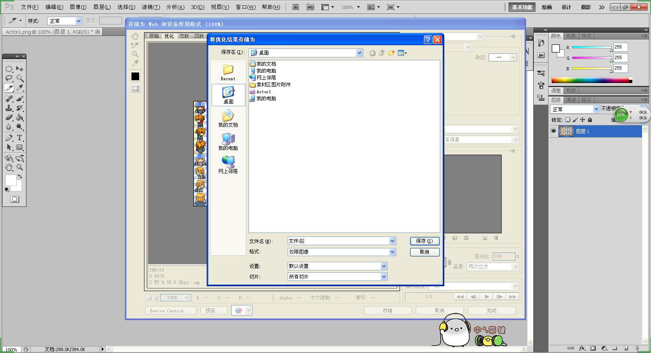This screenshot has width=651, height=353.
Task: Open the 滤镜(T) menu
Action: pos(151,7)
